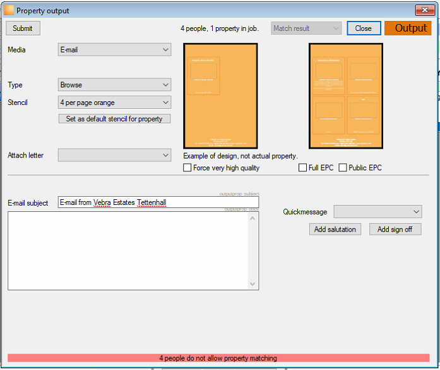The width and height of the screenshot is (440, 370).
Task: Click Set as default stencil for property
Action: point(114,119)
